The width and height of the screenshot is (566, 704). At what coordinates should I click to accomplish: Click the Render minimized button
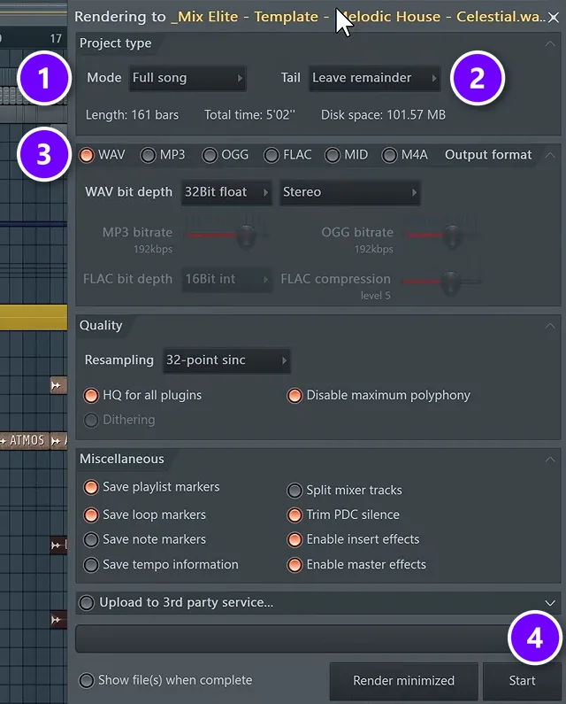pos(403,681)
